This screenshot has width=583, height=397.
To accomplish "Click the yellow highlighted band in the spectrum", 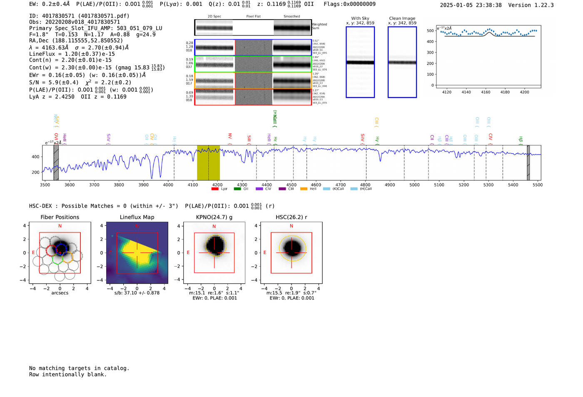I will coord(208,163).
